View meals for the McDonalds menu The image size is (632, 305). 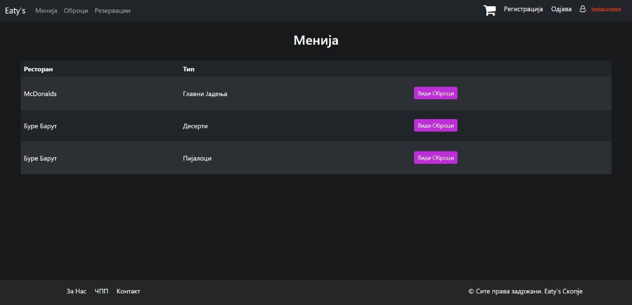pyautogui.click(x=435, y=93)
